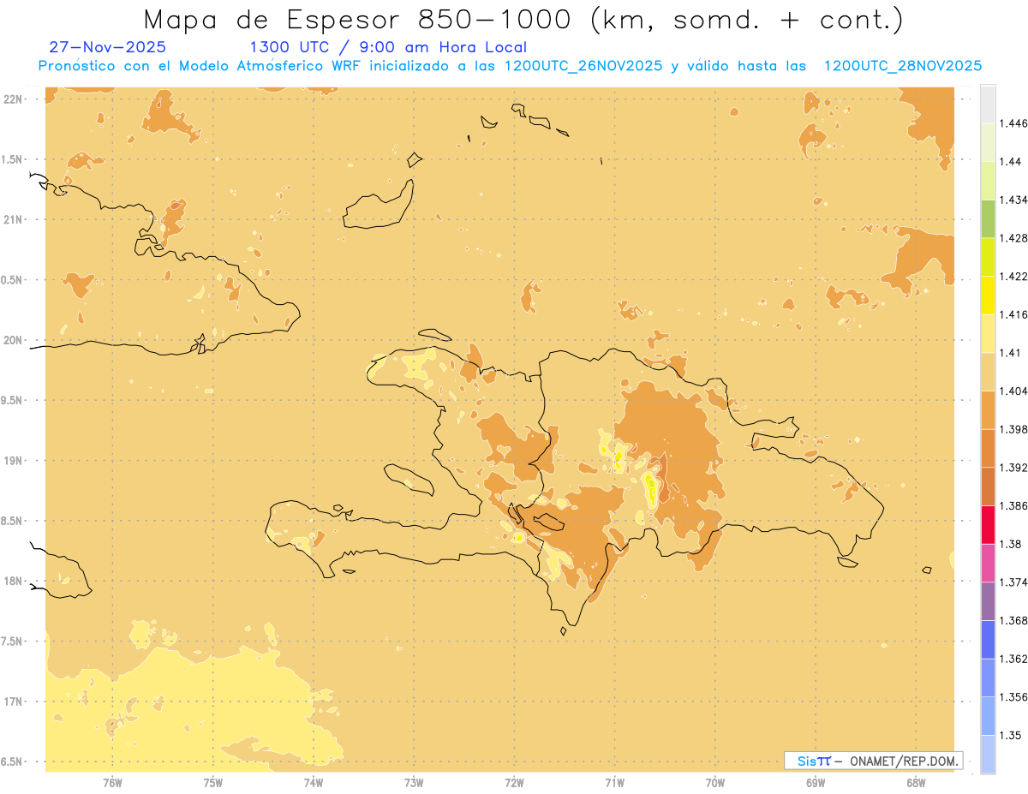This screenshot has height=794, width=1028.
Task: Click longitude axis label '71W'
Action: 614,782
